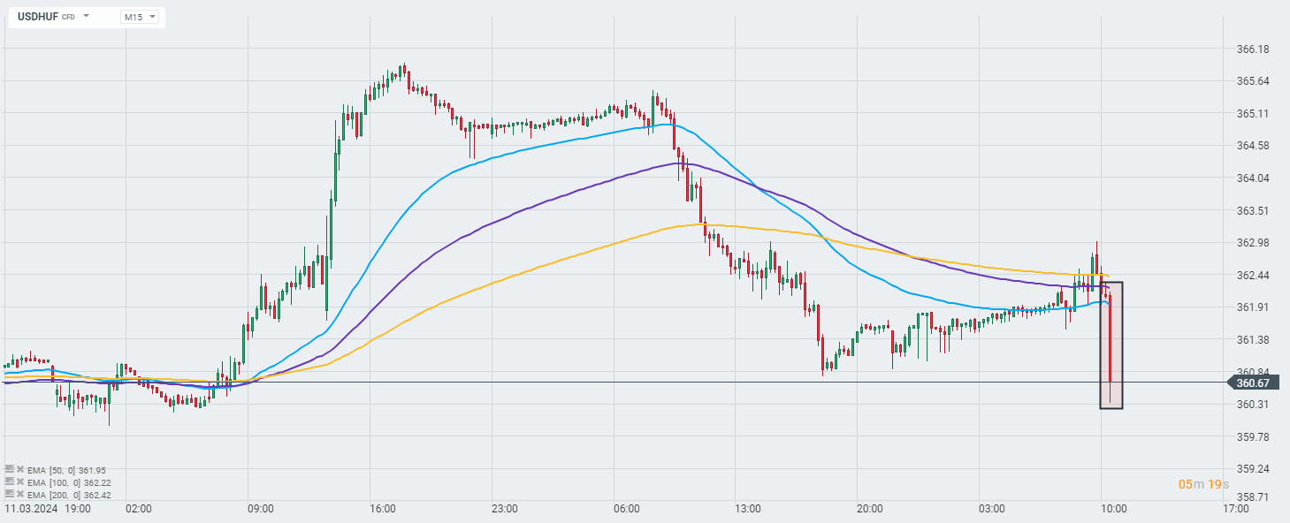This screenshot has width=1290, height=523.
Task: Select the highlighted rectangle around latest candle
Action: 1111,345
